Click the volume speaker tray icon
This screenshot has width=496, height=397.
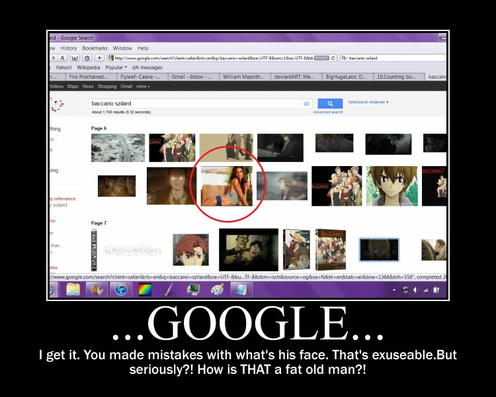tap(416, 290)
